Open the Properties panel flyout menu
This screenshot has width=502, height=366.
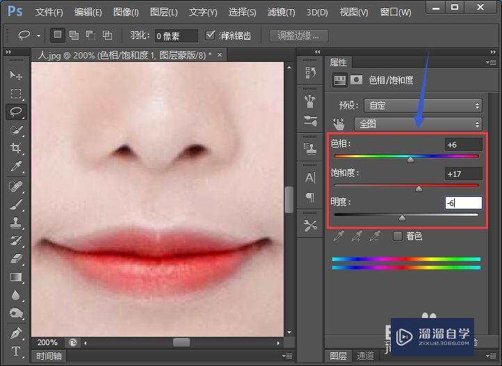click(491, 62)
